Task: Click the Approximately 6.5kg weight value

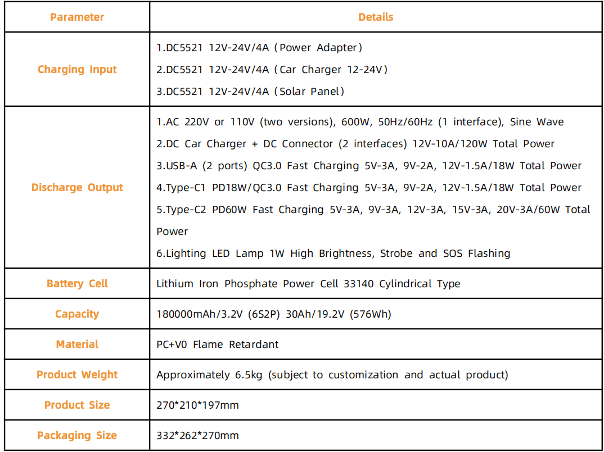Action: (x=332, y=375)
